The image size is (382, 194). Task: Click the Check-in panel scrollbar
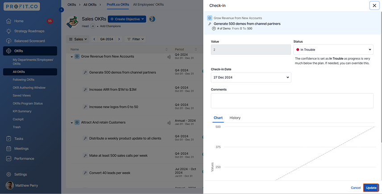381,78
